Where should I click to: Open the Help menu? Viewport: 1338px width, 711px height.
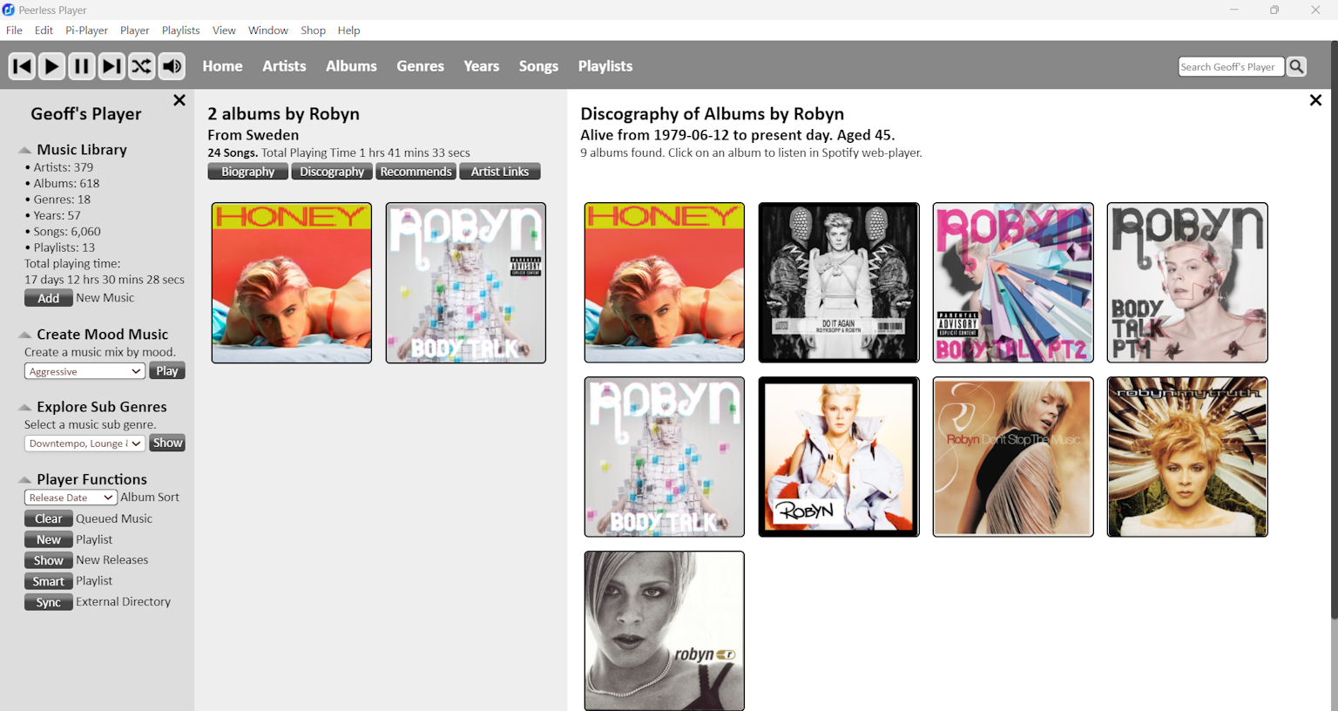[x=348, y=30]
